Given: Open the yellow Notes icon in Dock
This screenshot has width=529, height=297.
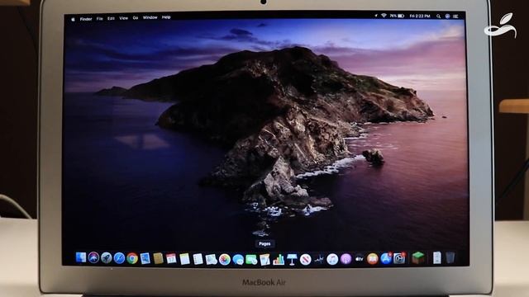Looking at the screenshot, I should pos(184,259).
